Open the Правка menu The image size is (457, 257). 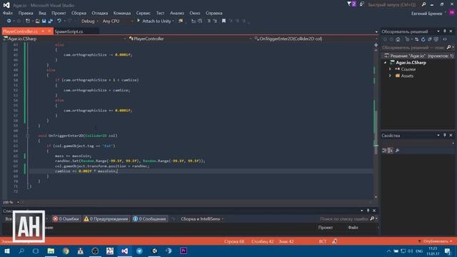26,13
